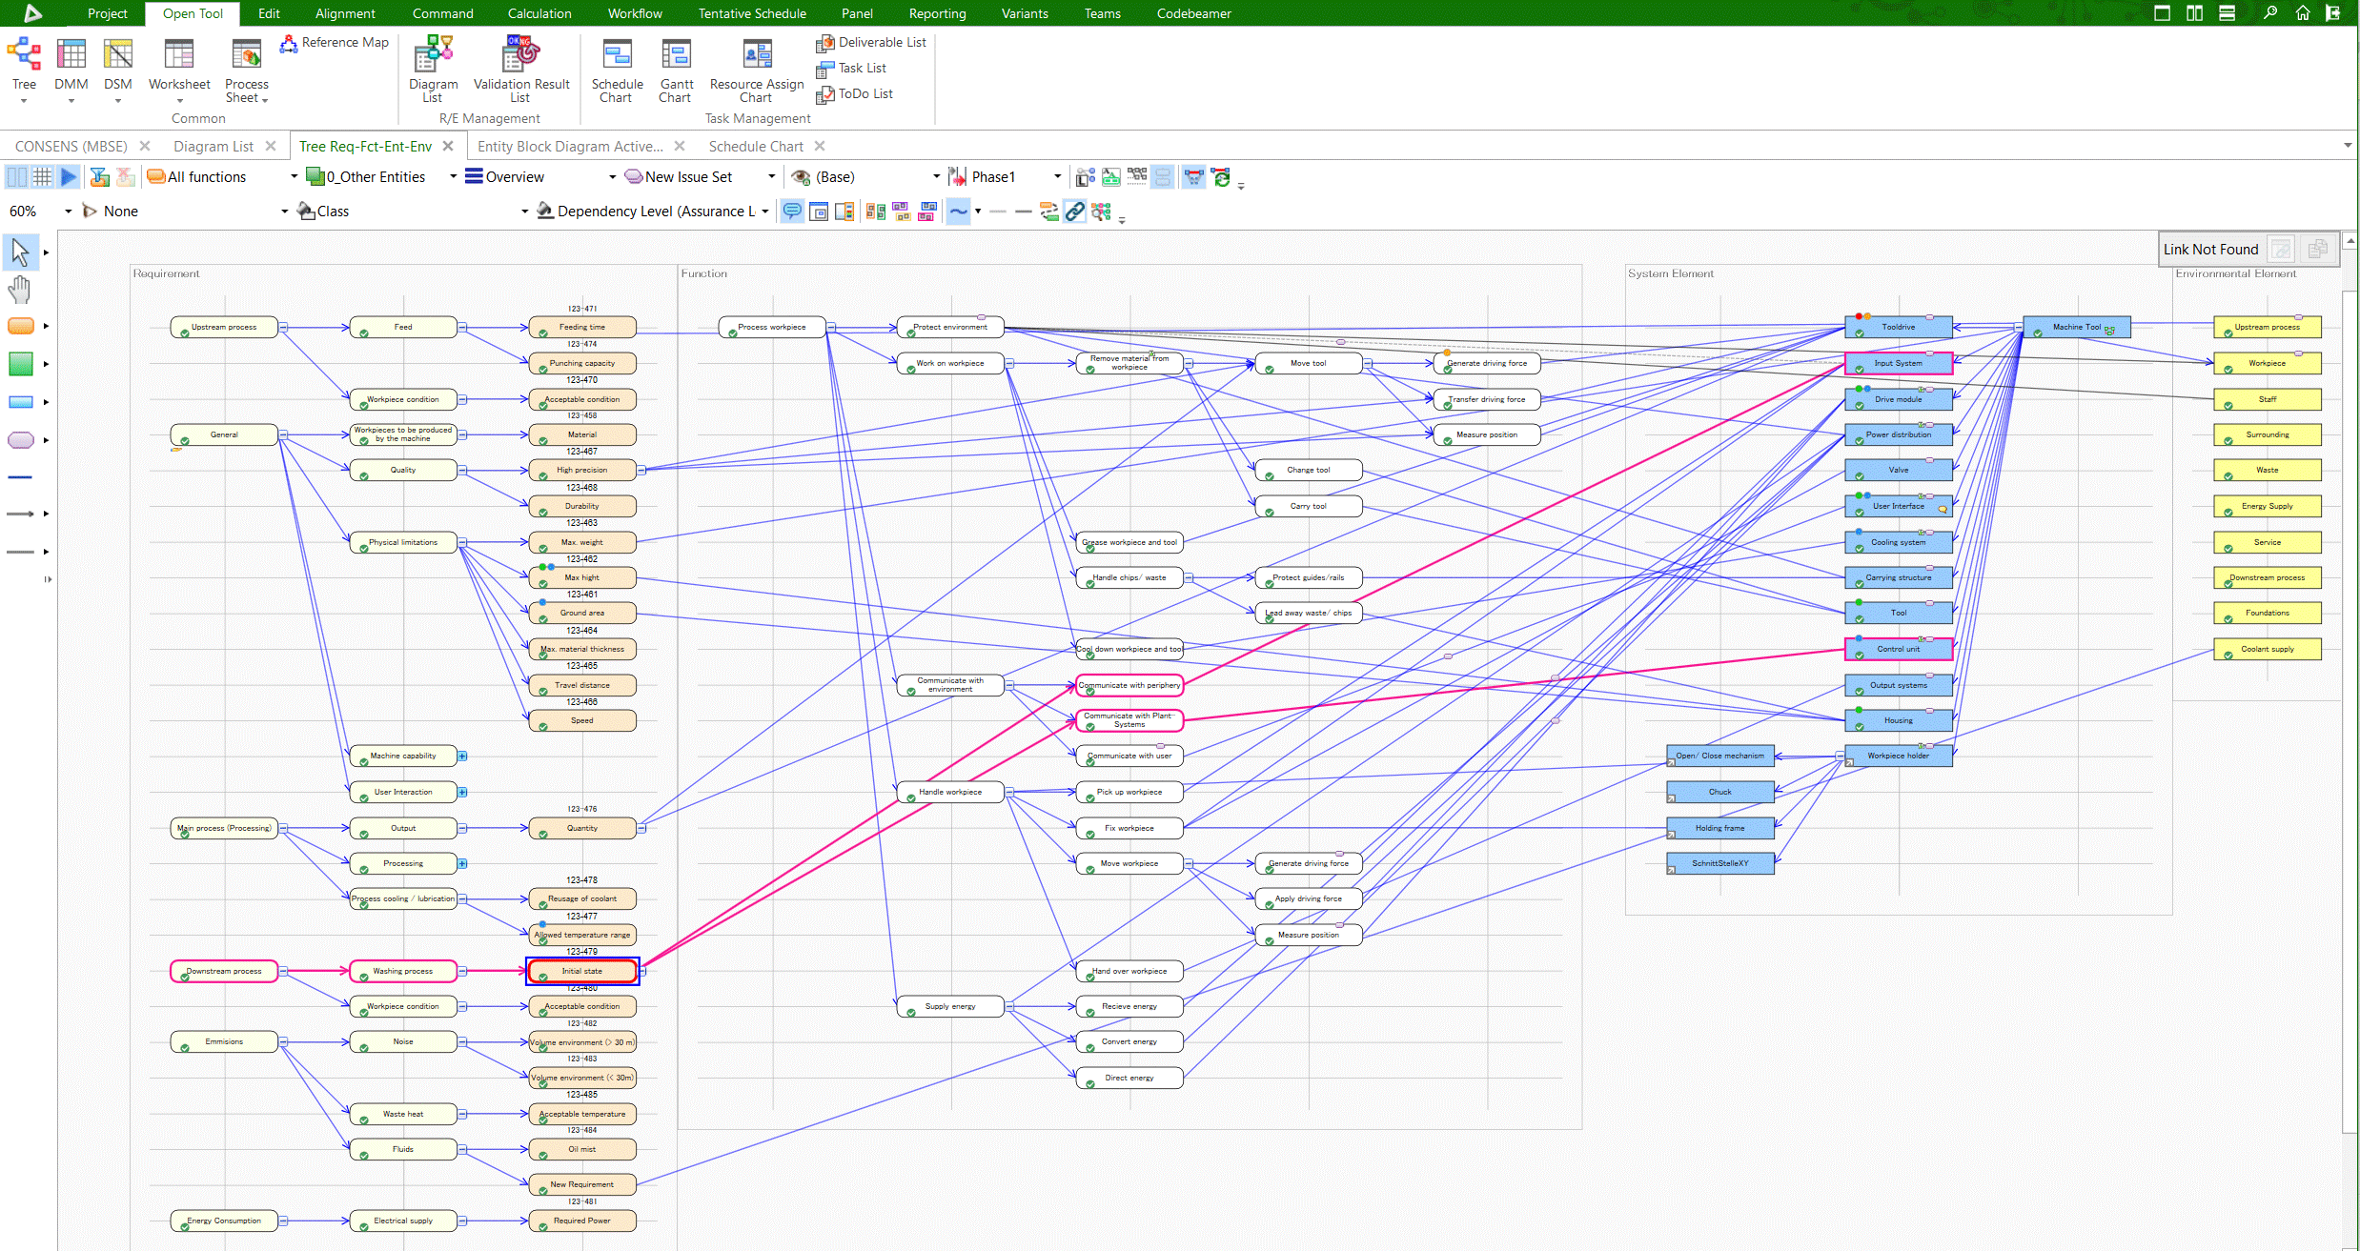
Task: Select the hand pan tool in left sidebar
Action: (x=18, y=290)
